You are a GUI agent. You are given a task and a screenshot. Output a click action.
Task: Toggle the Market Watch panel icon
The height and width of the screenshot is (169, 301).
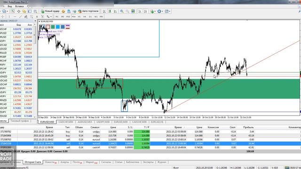click(x=13, y=11)
